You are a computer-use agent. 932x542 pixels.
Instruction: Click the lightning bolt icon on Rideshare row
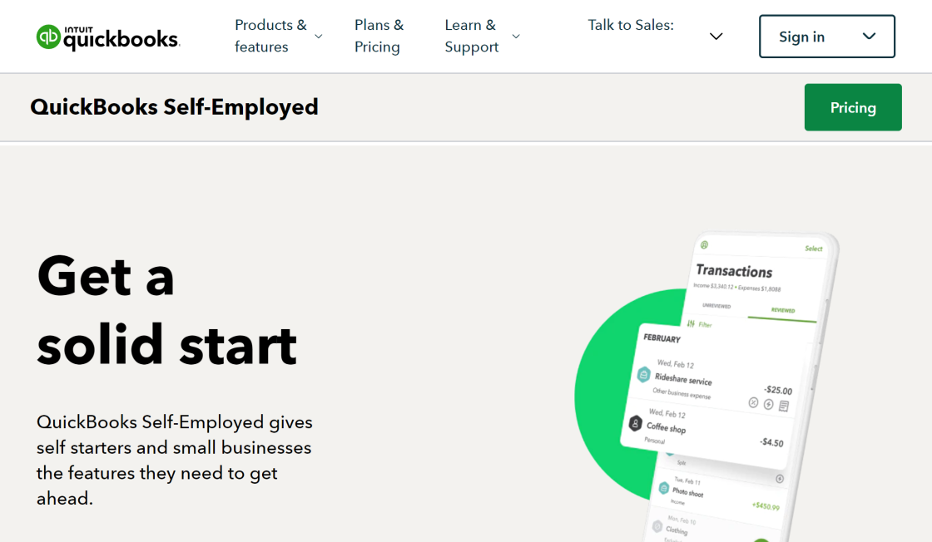(x=769, y=405)
